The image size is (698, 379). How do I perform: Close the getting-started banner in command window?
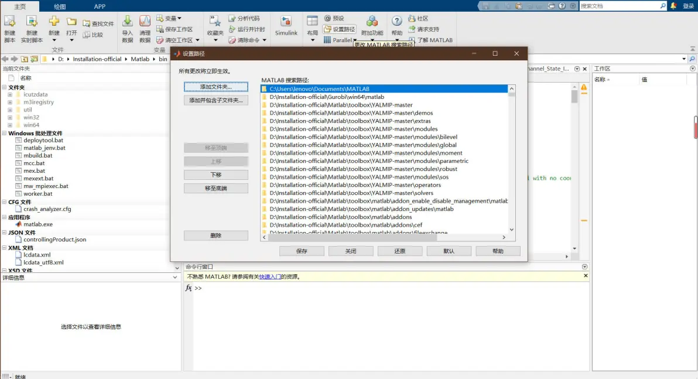click(x=586, y=276)
